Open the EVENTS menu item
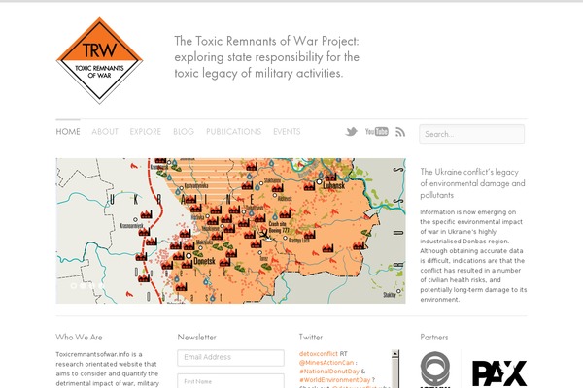 pos(287,132)
